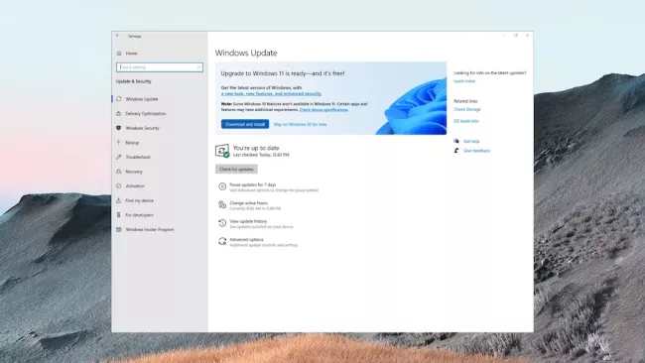Click Upgrade to Windows 11 is ready heading
The image size is (645, 363).
click(283, 73)
